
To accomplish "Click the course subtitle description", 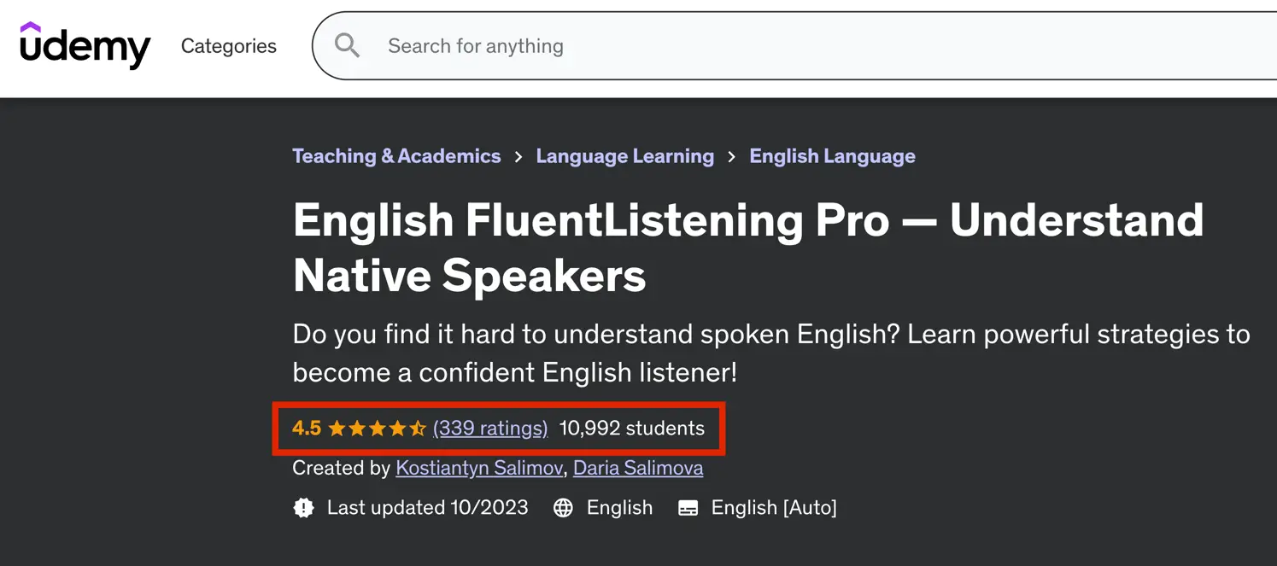I will click(x=771, y=353).
